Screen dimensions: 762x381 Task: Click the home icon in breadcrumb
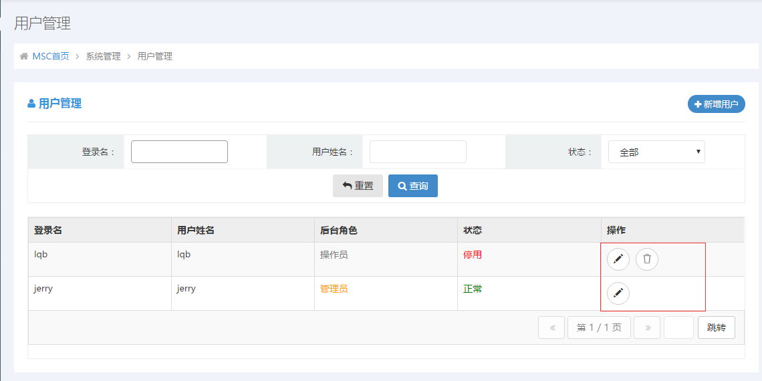click(x=24, y=56)
